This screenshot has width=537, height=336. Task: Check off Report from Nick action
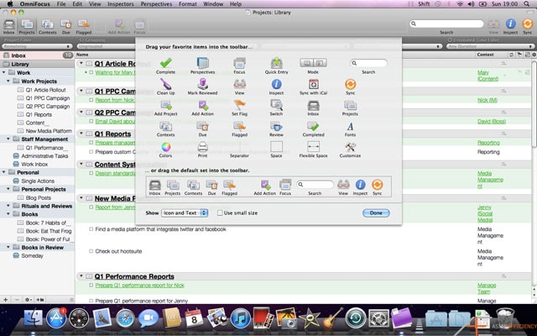click(x=91, y=100)
